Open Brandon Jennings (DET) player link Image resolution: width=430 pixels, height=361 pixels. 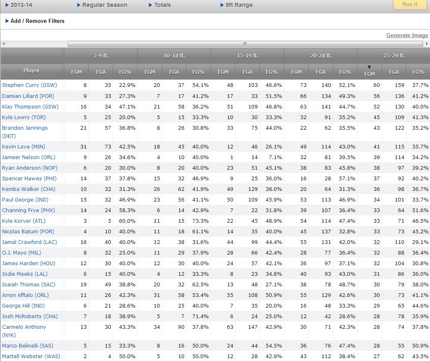pyautogui.click(x=25, y=132)
